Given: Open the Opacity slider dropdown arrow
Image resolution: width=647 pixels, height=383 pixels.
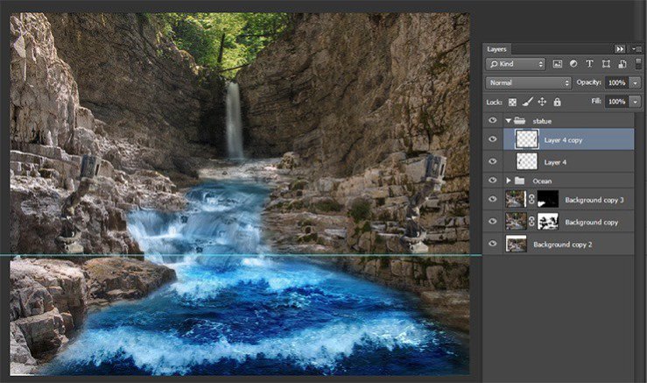Looking at the screenshot, I should [x=635, y=82].
